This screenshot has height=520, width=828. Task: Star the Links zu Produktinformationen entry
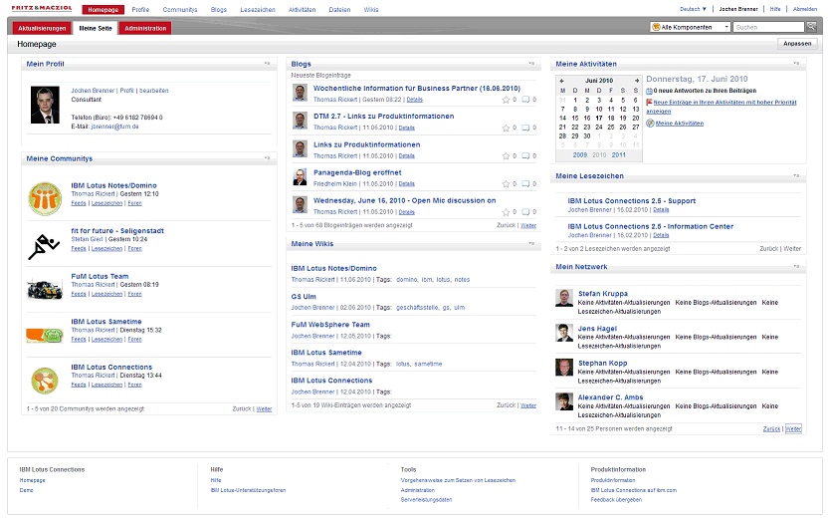[x=506, y=155]
